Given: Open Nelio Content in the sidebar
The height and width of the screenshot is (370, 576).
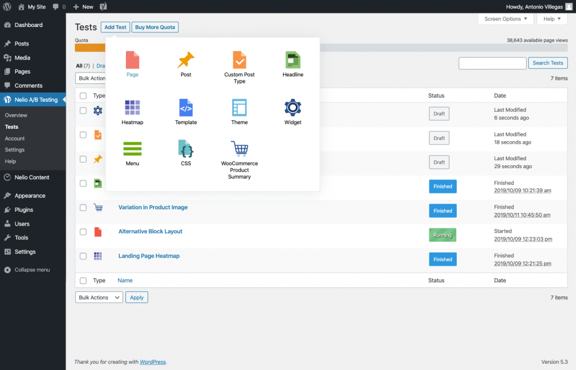Looking at the screenshot, I should coord(33,177).
